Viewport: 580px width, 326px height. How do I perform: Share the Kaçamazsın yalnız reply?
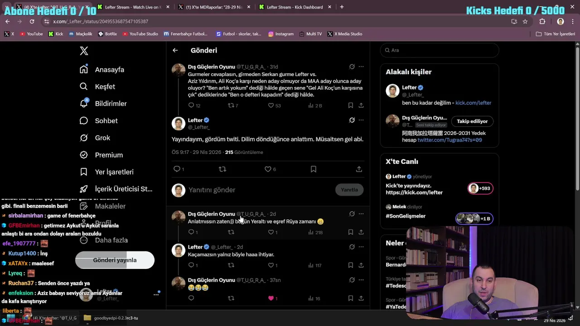click(361, 265)
